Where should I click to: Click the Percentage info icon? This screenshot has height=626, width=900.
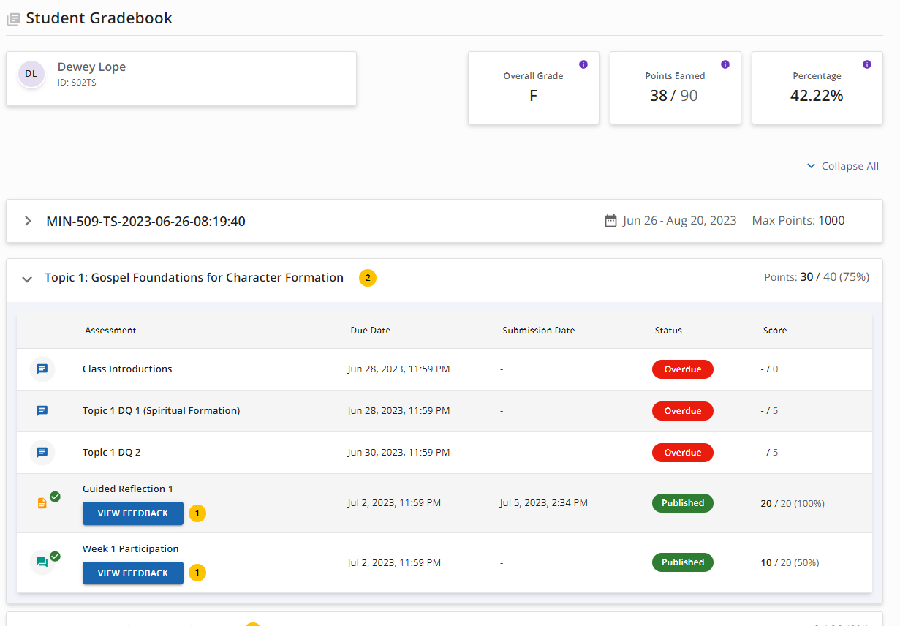tap(867, 64)
